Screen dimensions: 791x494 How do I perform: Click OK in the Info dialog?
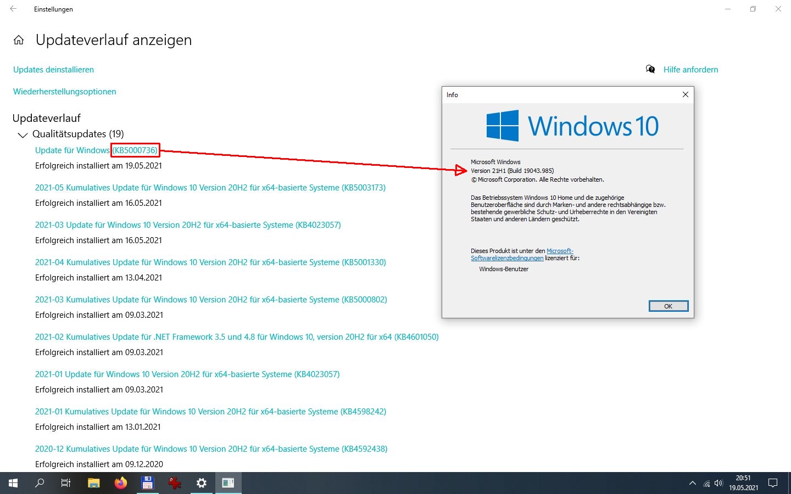pos(669,306)
